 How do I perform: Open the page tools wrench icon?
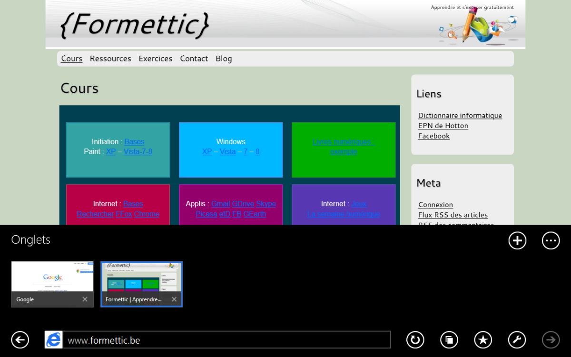click(517, 340)
